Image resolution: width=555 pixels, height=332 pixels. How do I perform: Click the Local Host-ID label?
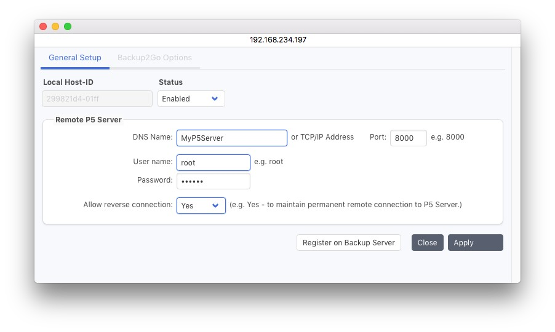[x=68, y=82]
